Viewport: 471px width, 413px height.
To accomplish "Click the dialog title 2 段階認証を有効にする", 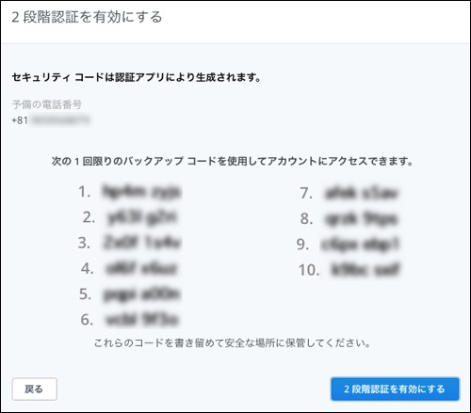I will pos(87,17).
